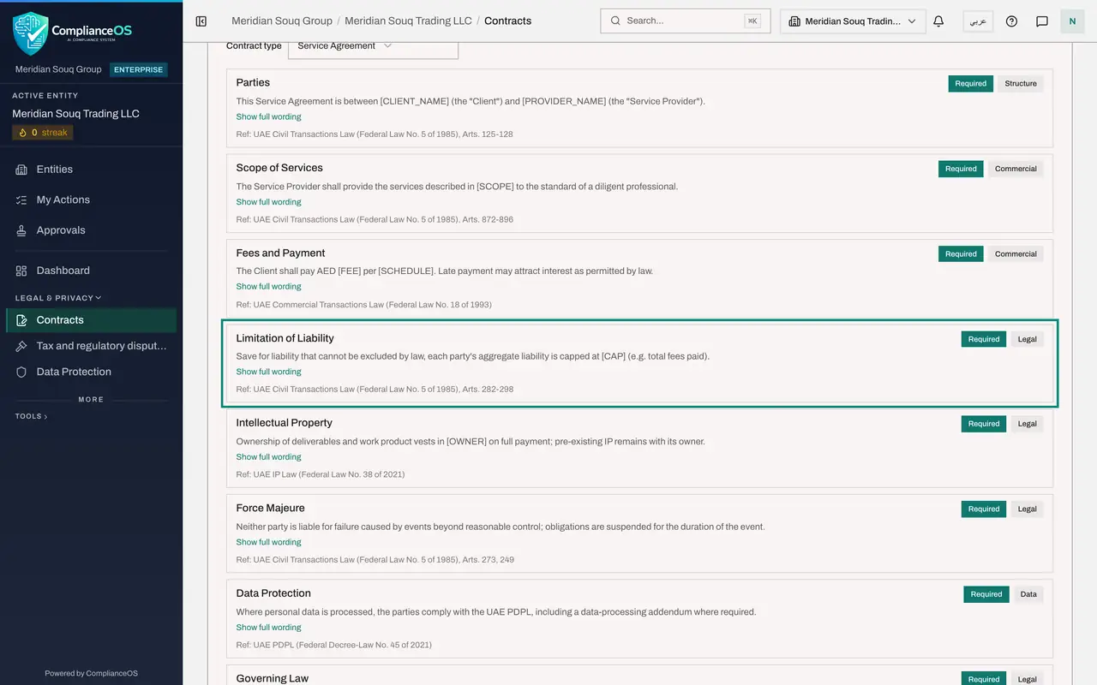Open Entities in the sidebar
The image size is (1097, 685).
(x=91, y=170)
